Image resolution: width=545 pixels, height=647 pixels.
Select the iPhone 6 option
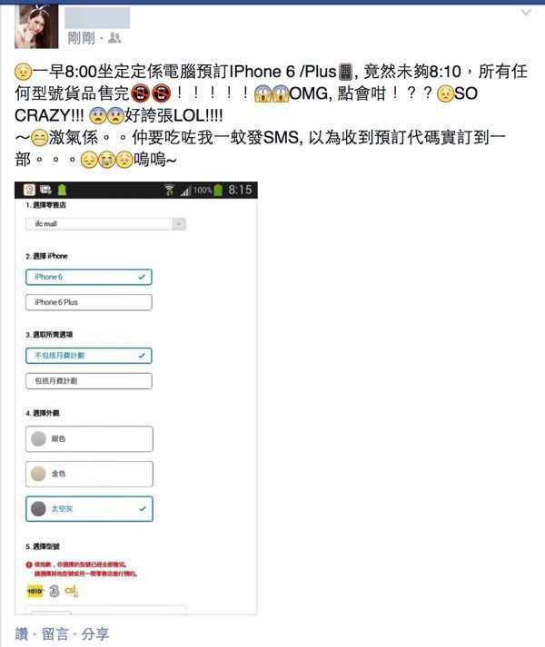tap(89, 277)
